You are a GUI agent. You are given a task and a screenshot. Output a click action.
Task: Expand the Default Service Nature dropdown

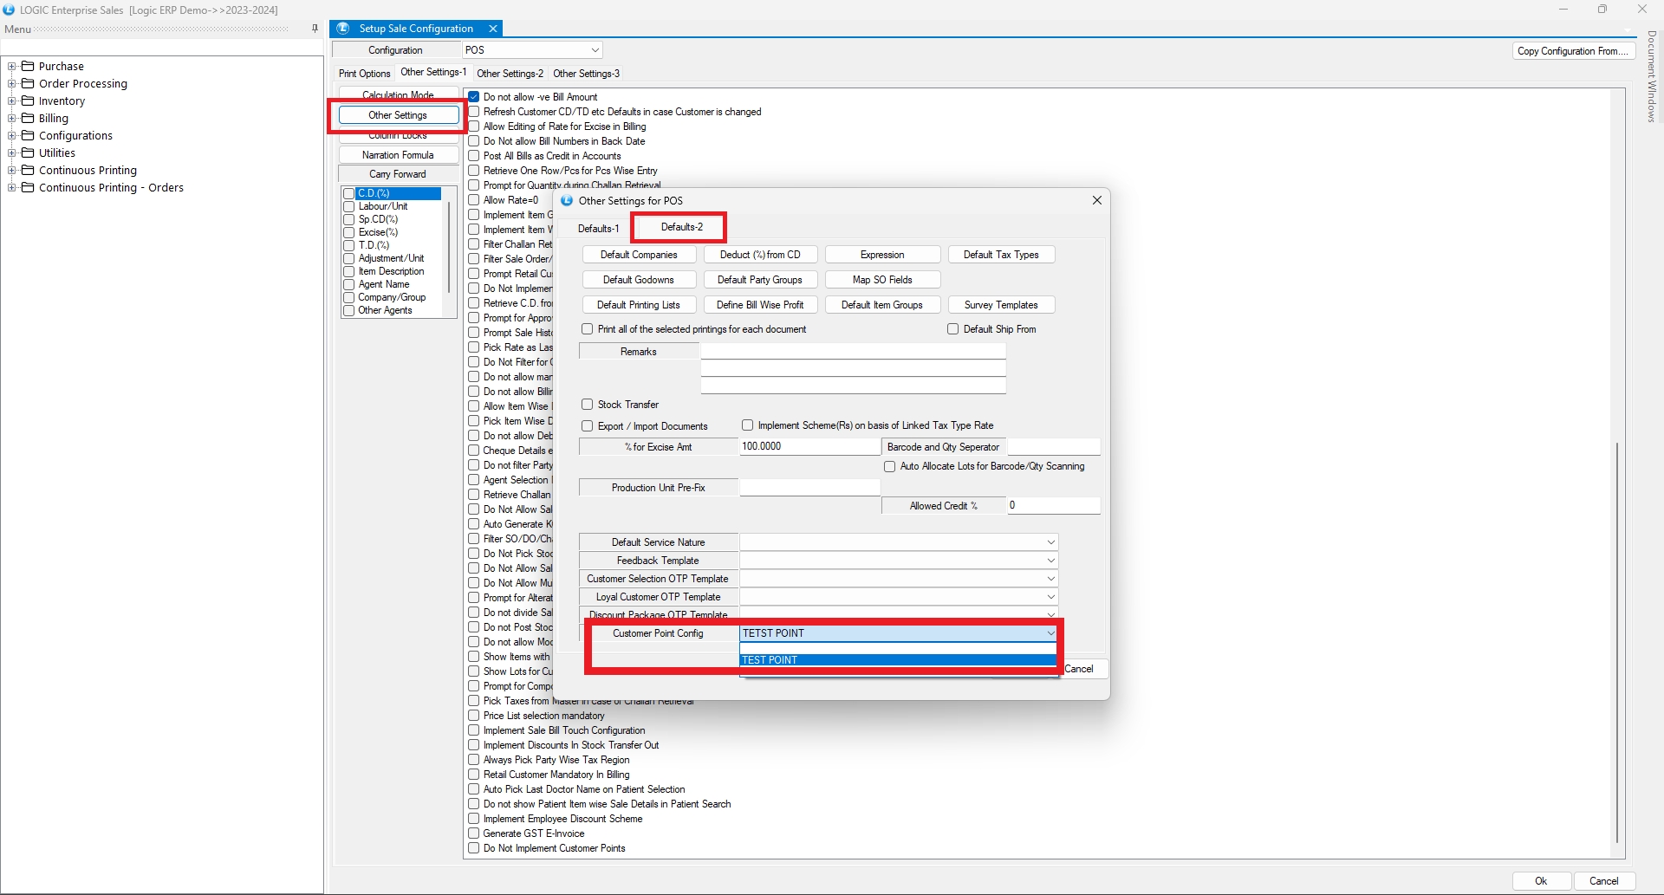[1050, 542]
